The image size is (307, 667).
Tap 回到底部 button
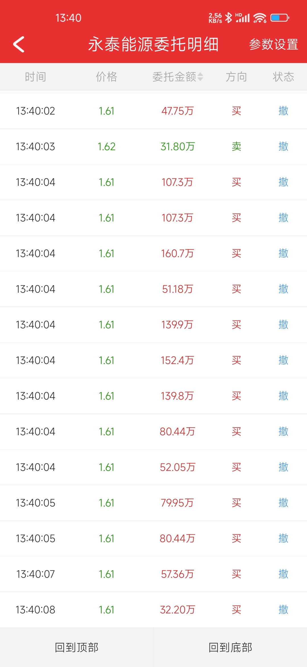230,647
